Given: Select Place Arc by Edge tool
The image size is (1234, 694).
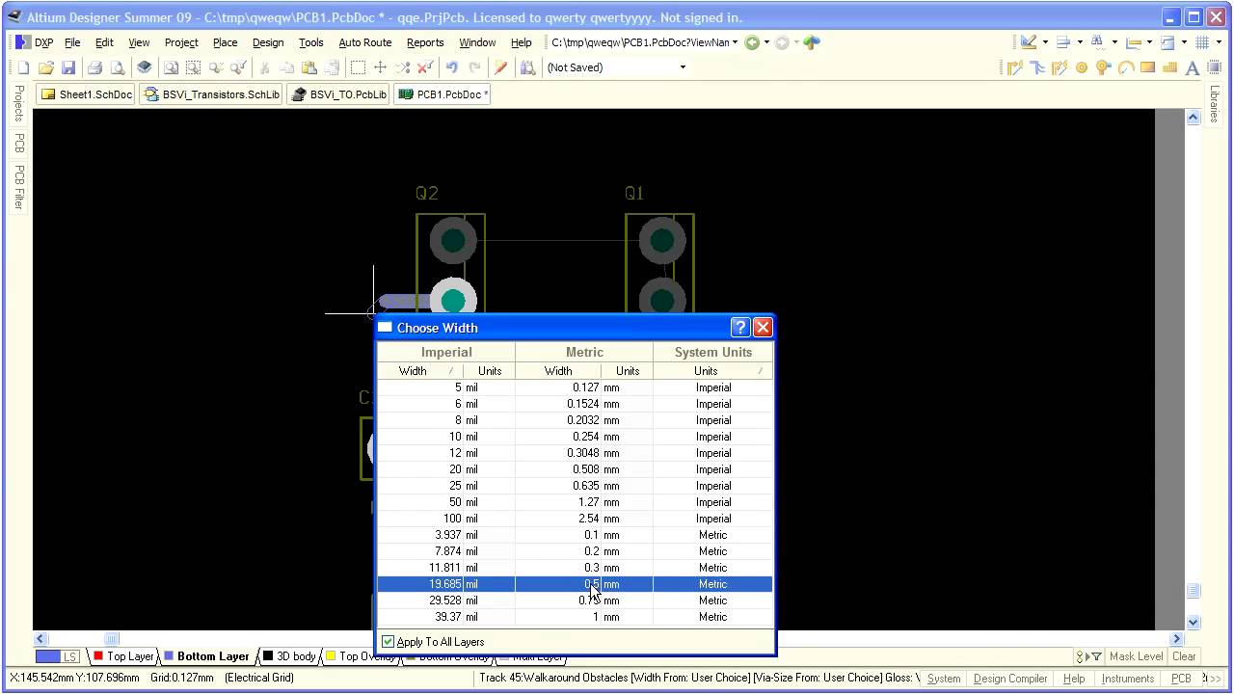Looking at the screenshot, I should coord(1126,67).
